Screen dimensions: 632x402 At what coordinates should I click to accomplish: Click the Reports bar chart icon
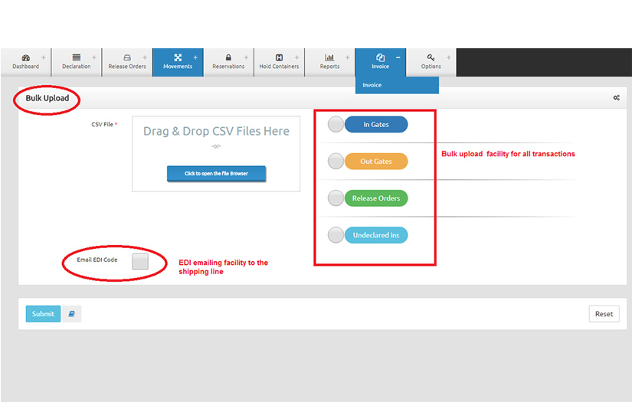pos(329,57)
